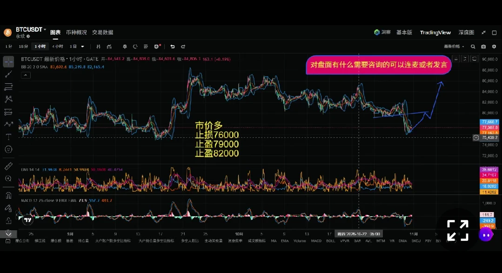Switch to the 深度图 view
The height and width of the screenshot is (273, 502).
point(466,33)
